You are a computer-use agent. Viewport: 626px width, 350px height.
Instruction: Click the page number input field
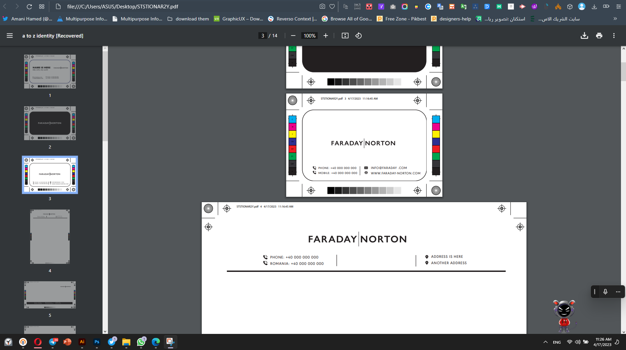point(263,36)
